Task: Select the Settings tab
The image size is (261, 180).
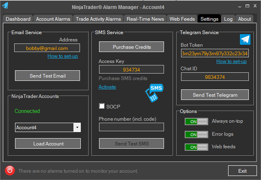Action: [209, 19]
